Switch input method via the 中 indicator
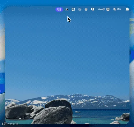This screenshot has height=127, width=134. click(108, 9)
